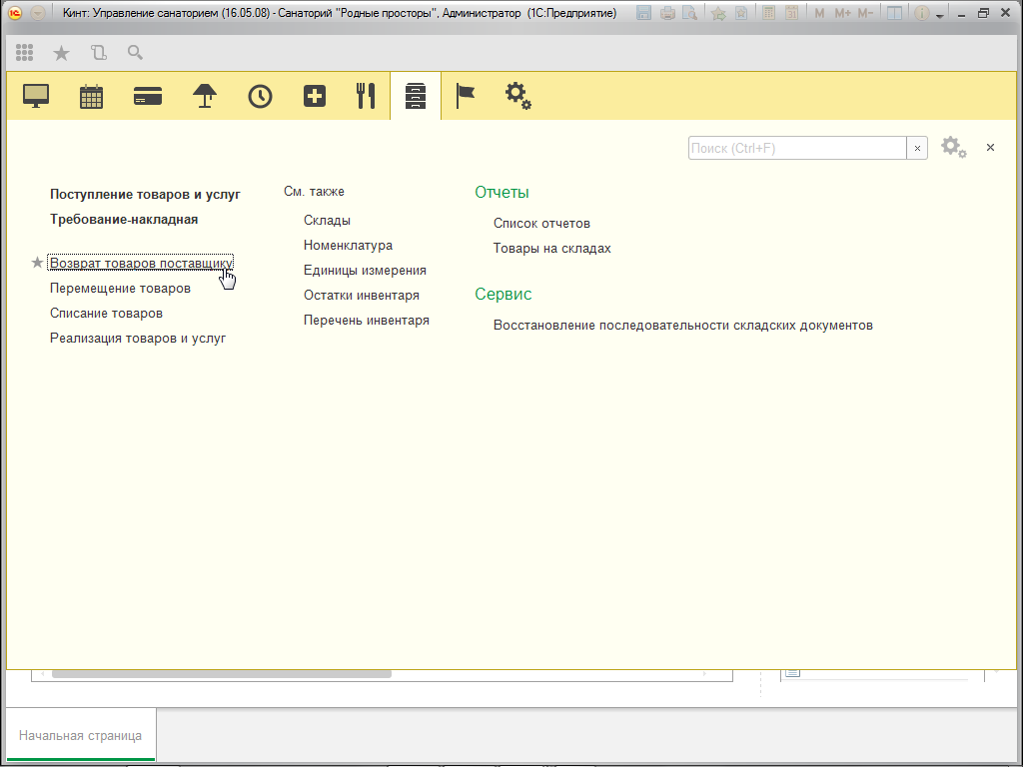
Task: Click the Поиск (Ctrl+F) search field
Action: tap(796, 148)
